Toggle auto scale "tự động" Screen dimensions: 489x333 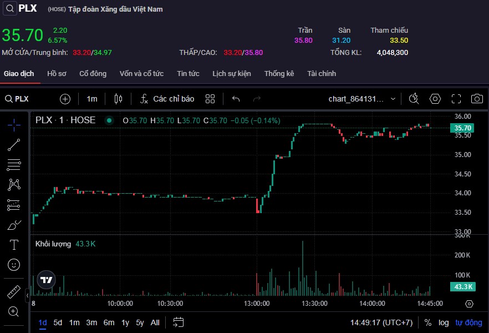(x=468, y=322)
